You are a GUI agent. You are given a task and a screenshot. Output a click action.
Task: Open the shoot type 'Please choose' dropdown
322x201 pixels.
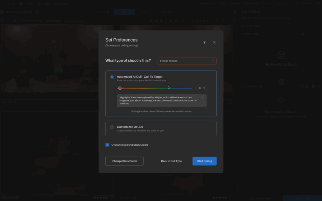tap(187, 61)
